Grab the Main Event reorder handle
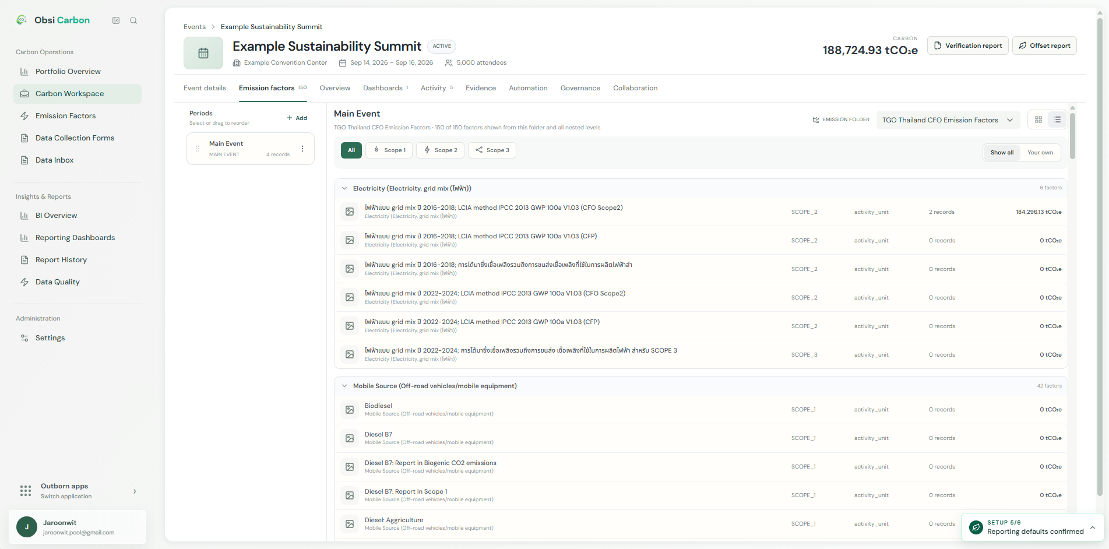This screenshot has height=549, width=1109. [198, 149]
